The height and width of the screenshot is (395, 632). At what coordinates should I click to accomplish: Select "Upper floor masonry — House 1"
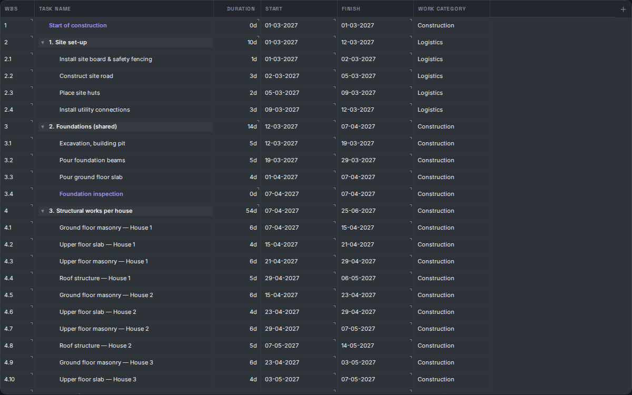click(104, 261)
